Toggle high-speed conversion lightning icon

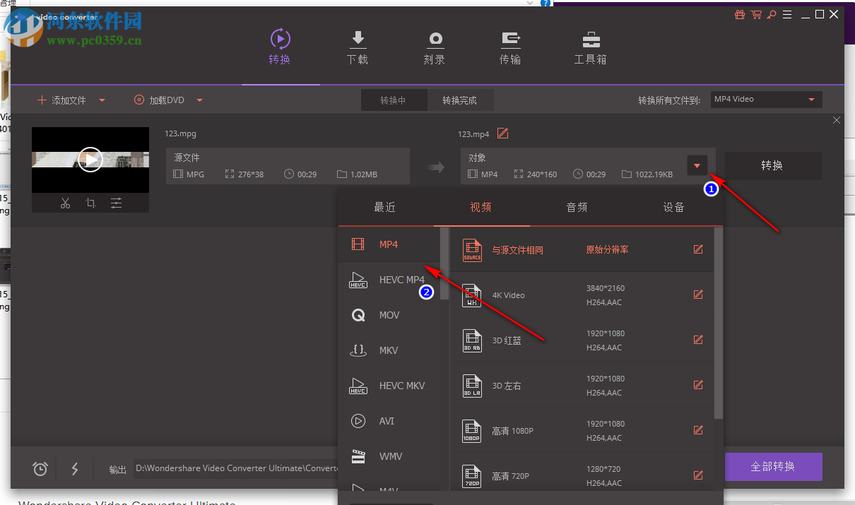pyautogui.click(x=75, y=468)
